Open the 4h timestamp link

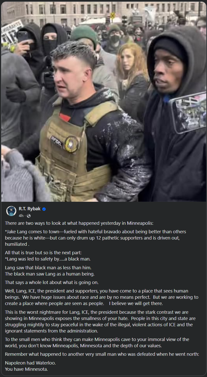(21, 216)
